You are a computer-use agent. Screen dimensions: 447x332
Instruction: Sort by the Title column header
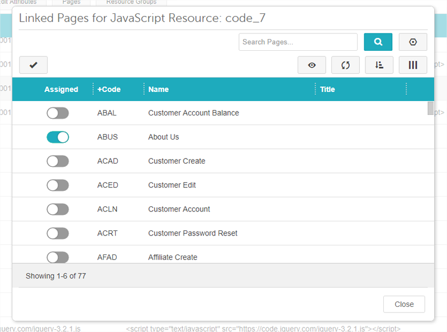[x=327, y=89]
